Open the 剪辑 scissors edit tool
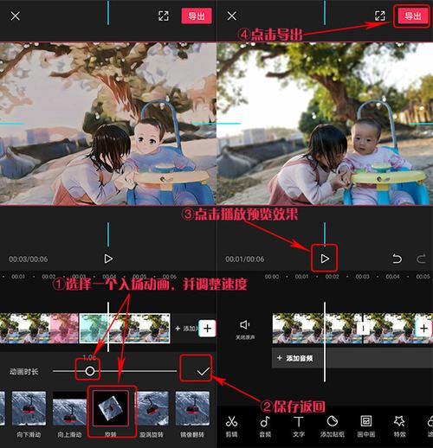 coord(231,426)
